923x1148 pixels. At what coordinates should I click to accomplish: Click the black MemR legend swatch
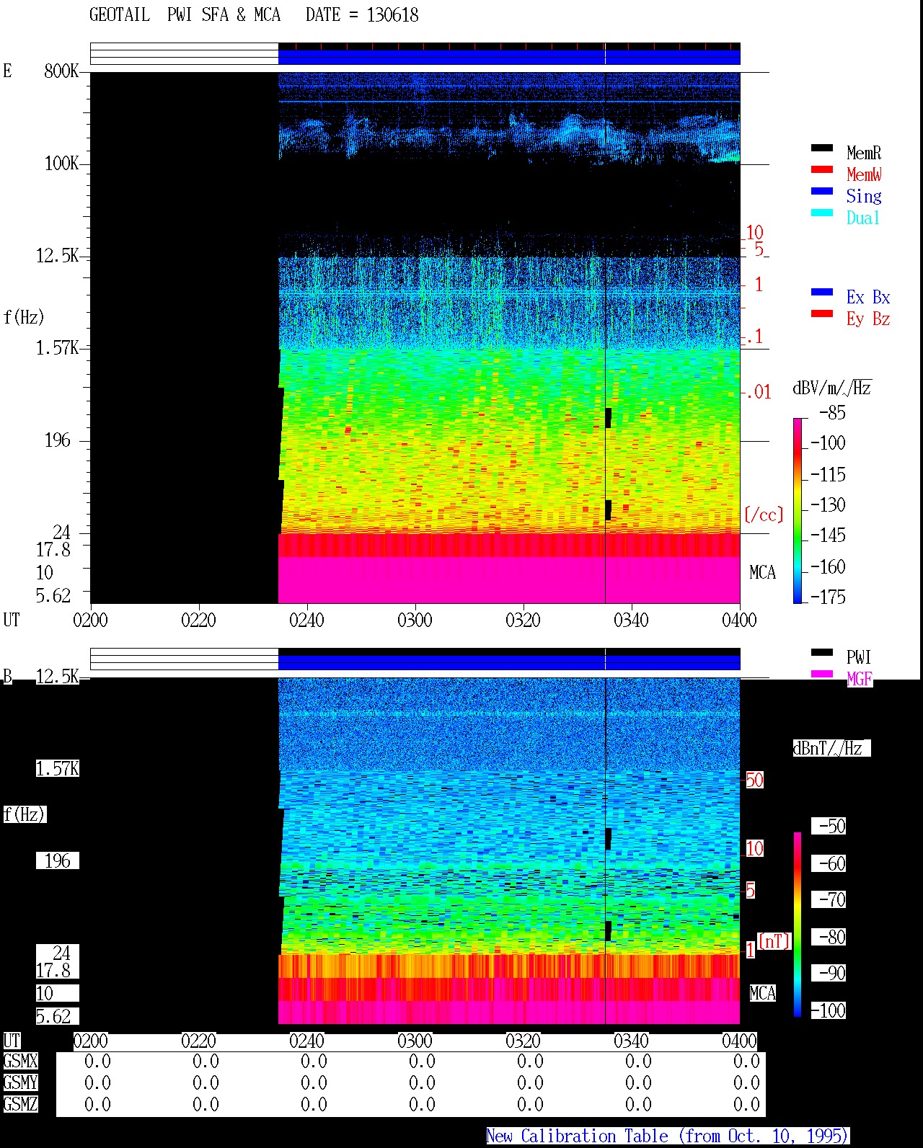tap(822, 148)
